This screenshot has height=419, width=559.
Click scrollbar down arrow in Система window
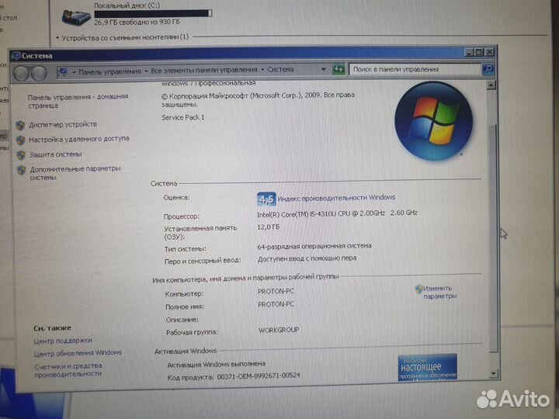(494, 373)
